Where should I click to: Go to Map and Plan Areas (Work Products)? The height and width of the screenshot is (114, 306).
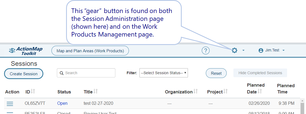90,51
